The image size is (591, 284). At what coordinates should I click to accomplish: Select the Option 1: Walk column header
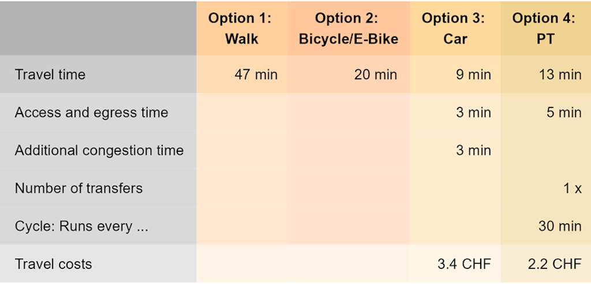[240, 28]
